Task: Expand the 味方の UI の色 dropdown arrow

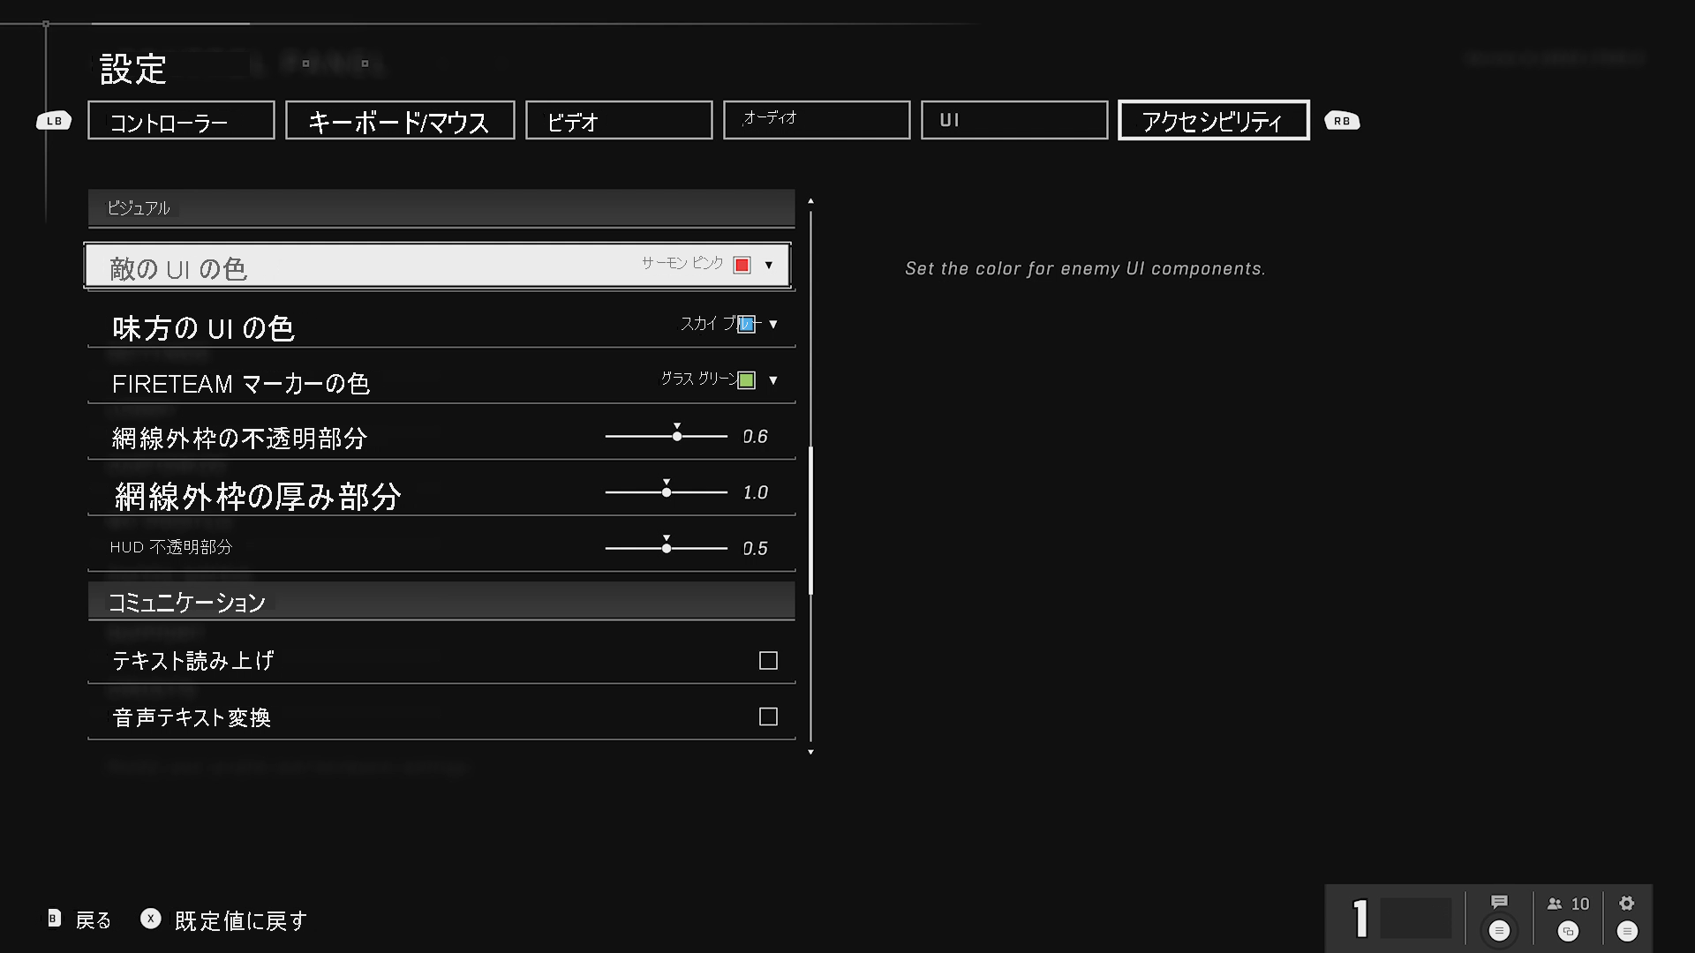Action: click(x=773, y=324)
